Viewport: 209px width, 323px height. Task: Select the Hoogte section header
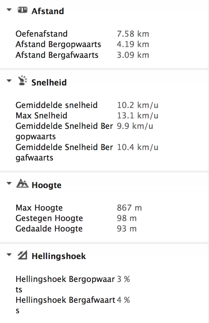46,185
